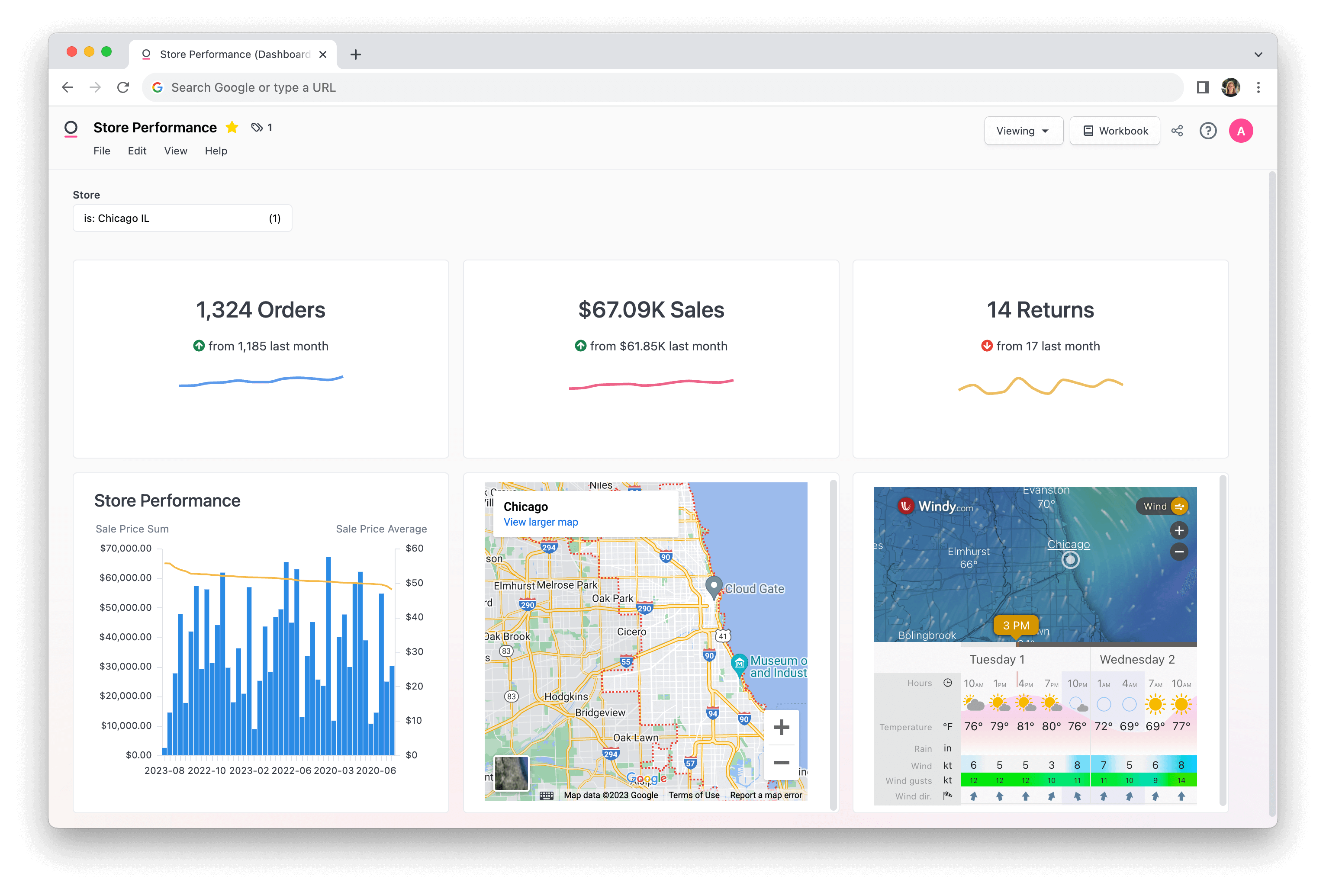Screen dimensions: 1326x892
Task: Expand the Store filter dropdown
Action: click(x=182, y=218)
